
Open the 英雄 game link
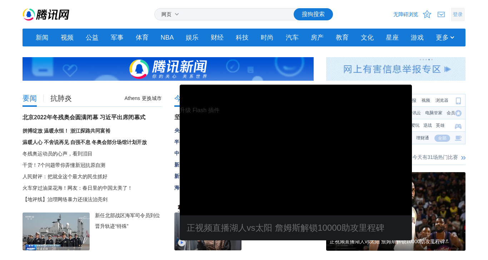tap(440, 125)
